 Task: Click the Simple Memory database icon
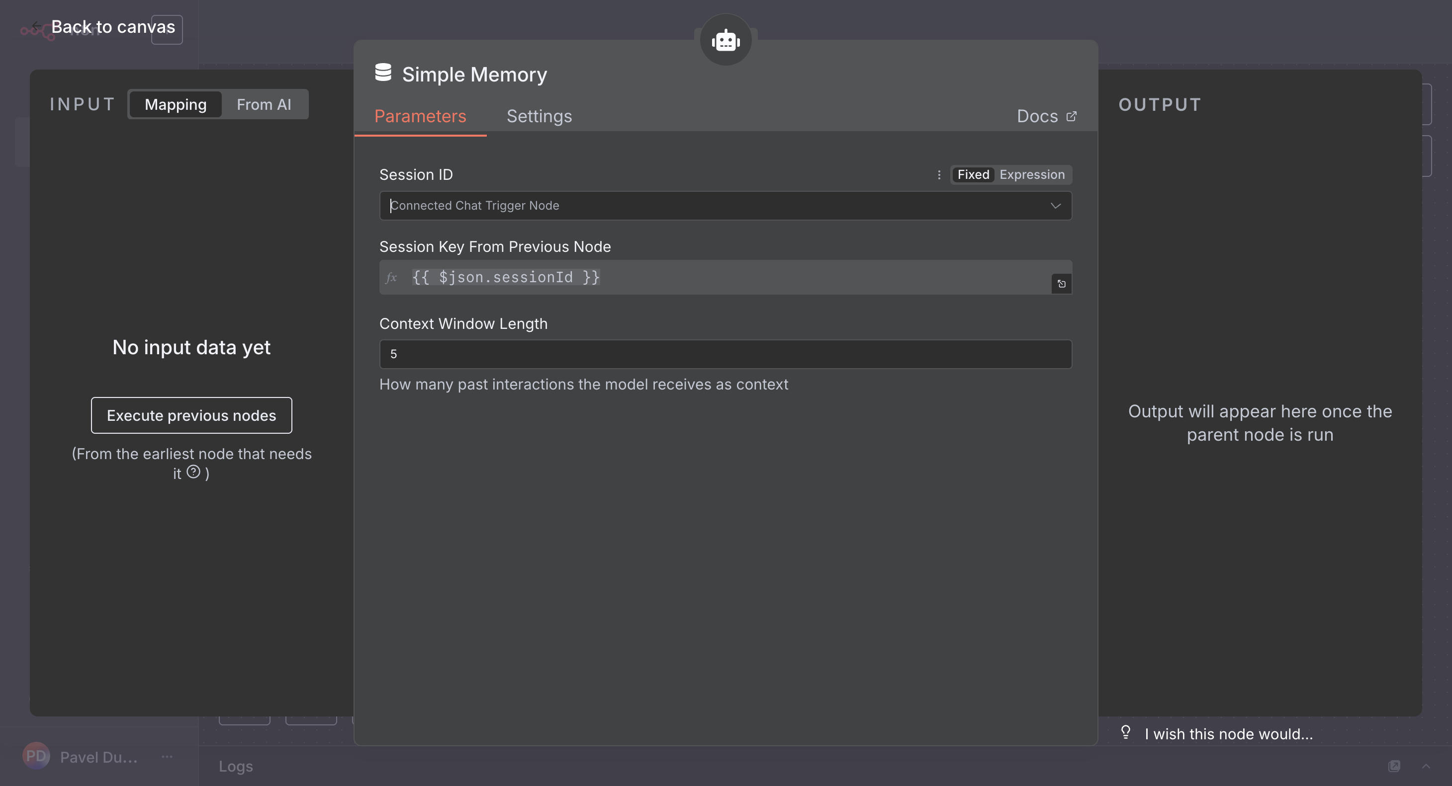coord(383,73)
